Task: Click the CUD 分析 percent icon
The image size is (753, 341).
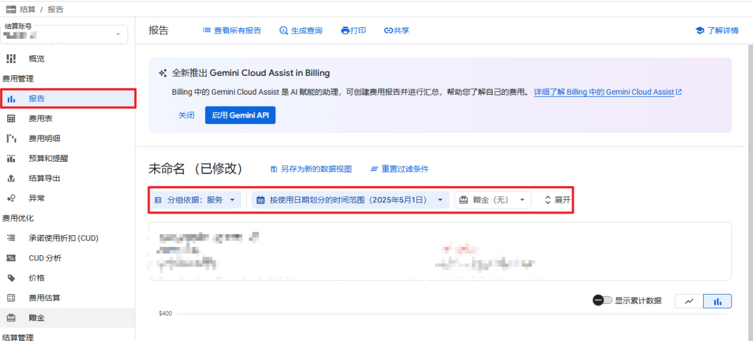Action: tap(11, 258)
